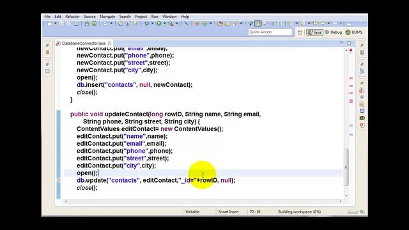Screen dimensions: 409x230
Task: Click the progress bar in status bar
Action: [353, 212]
